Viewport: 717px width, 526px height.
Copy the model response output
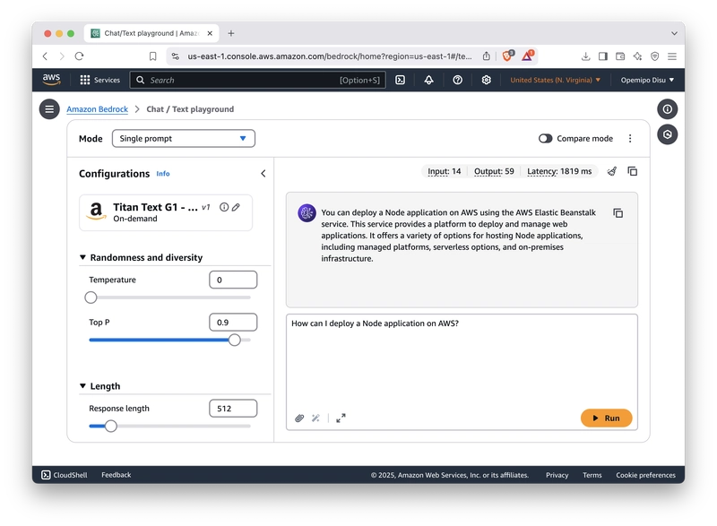(x=619, y=213)
